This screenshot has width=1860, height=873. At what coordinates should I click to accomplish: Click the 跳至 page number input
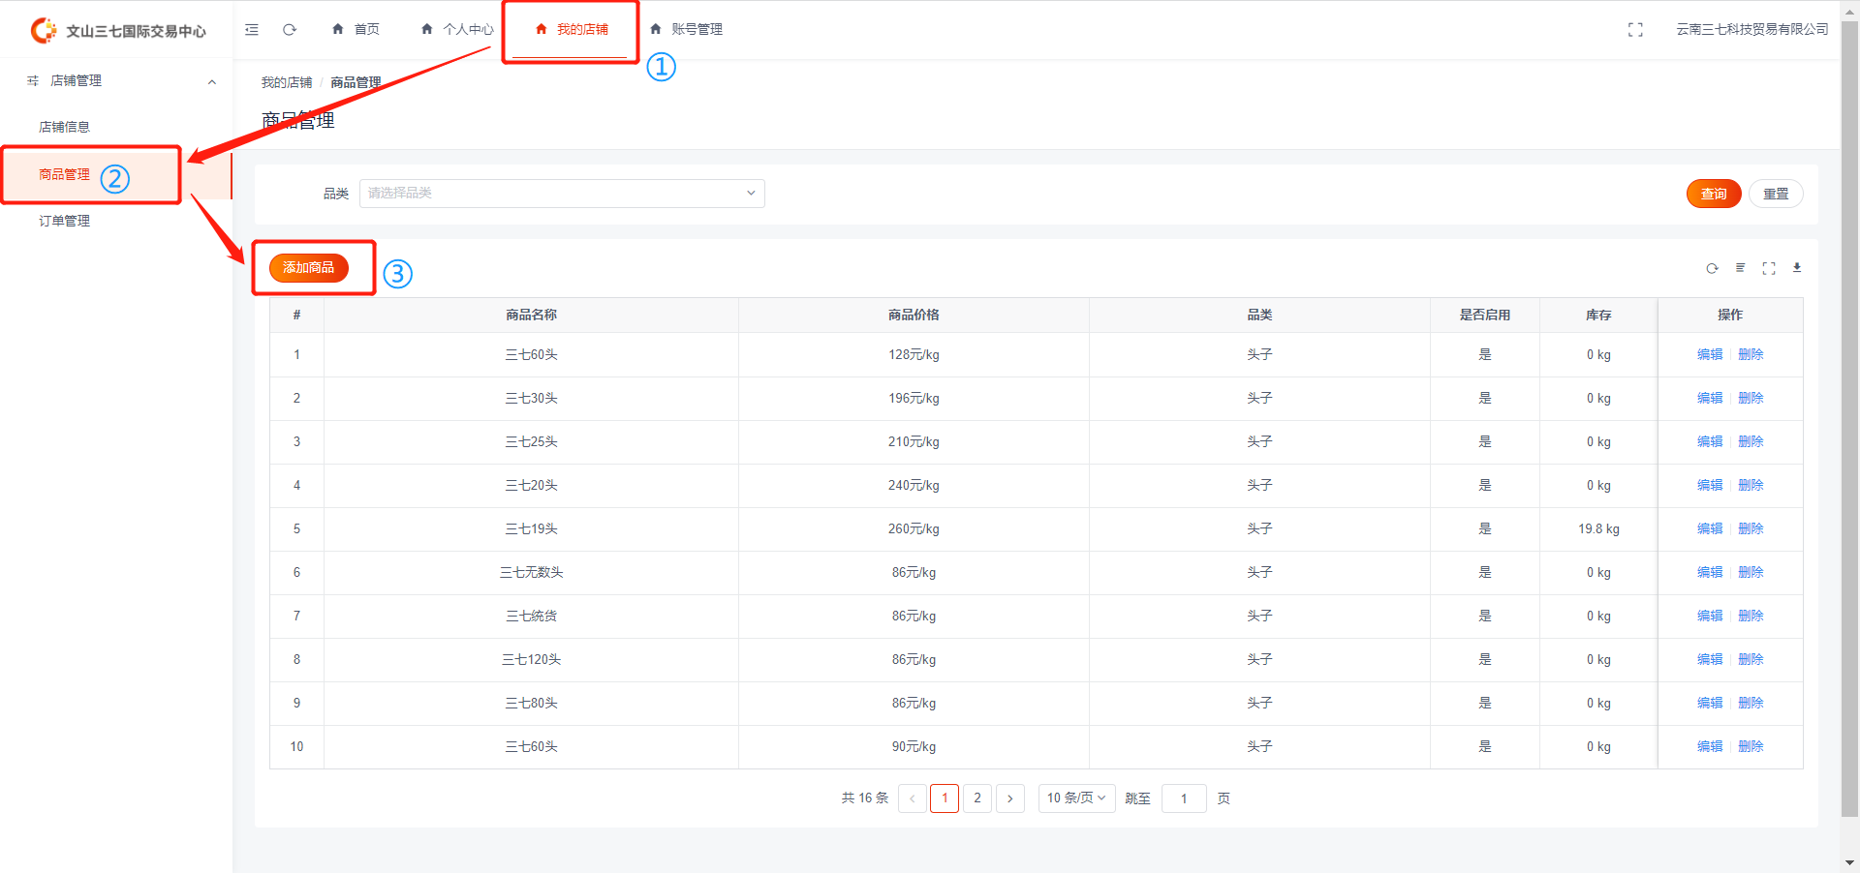(x=1184, y=798)
